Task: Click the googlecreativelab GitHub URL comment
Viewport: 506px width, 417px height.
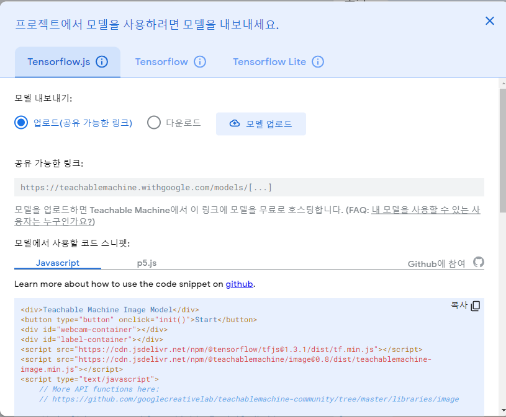Action: tap(249, 399)
